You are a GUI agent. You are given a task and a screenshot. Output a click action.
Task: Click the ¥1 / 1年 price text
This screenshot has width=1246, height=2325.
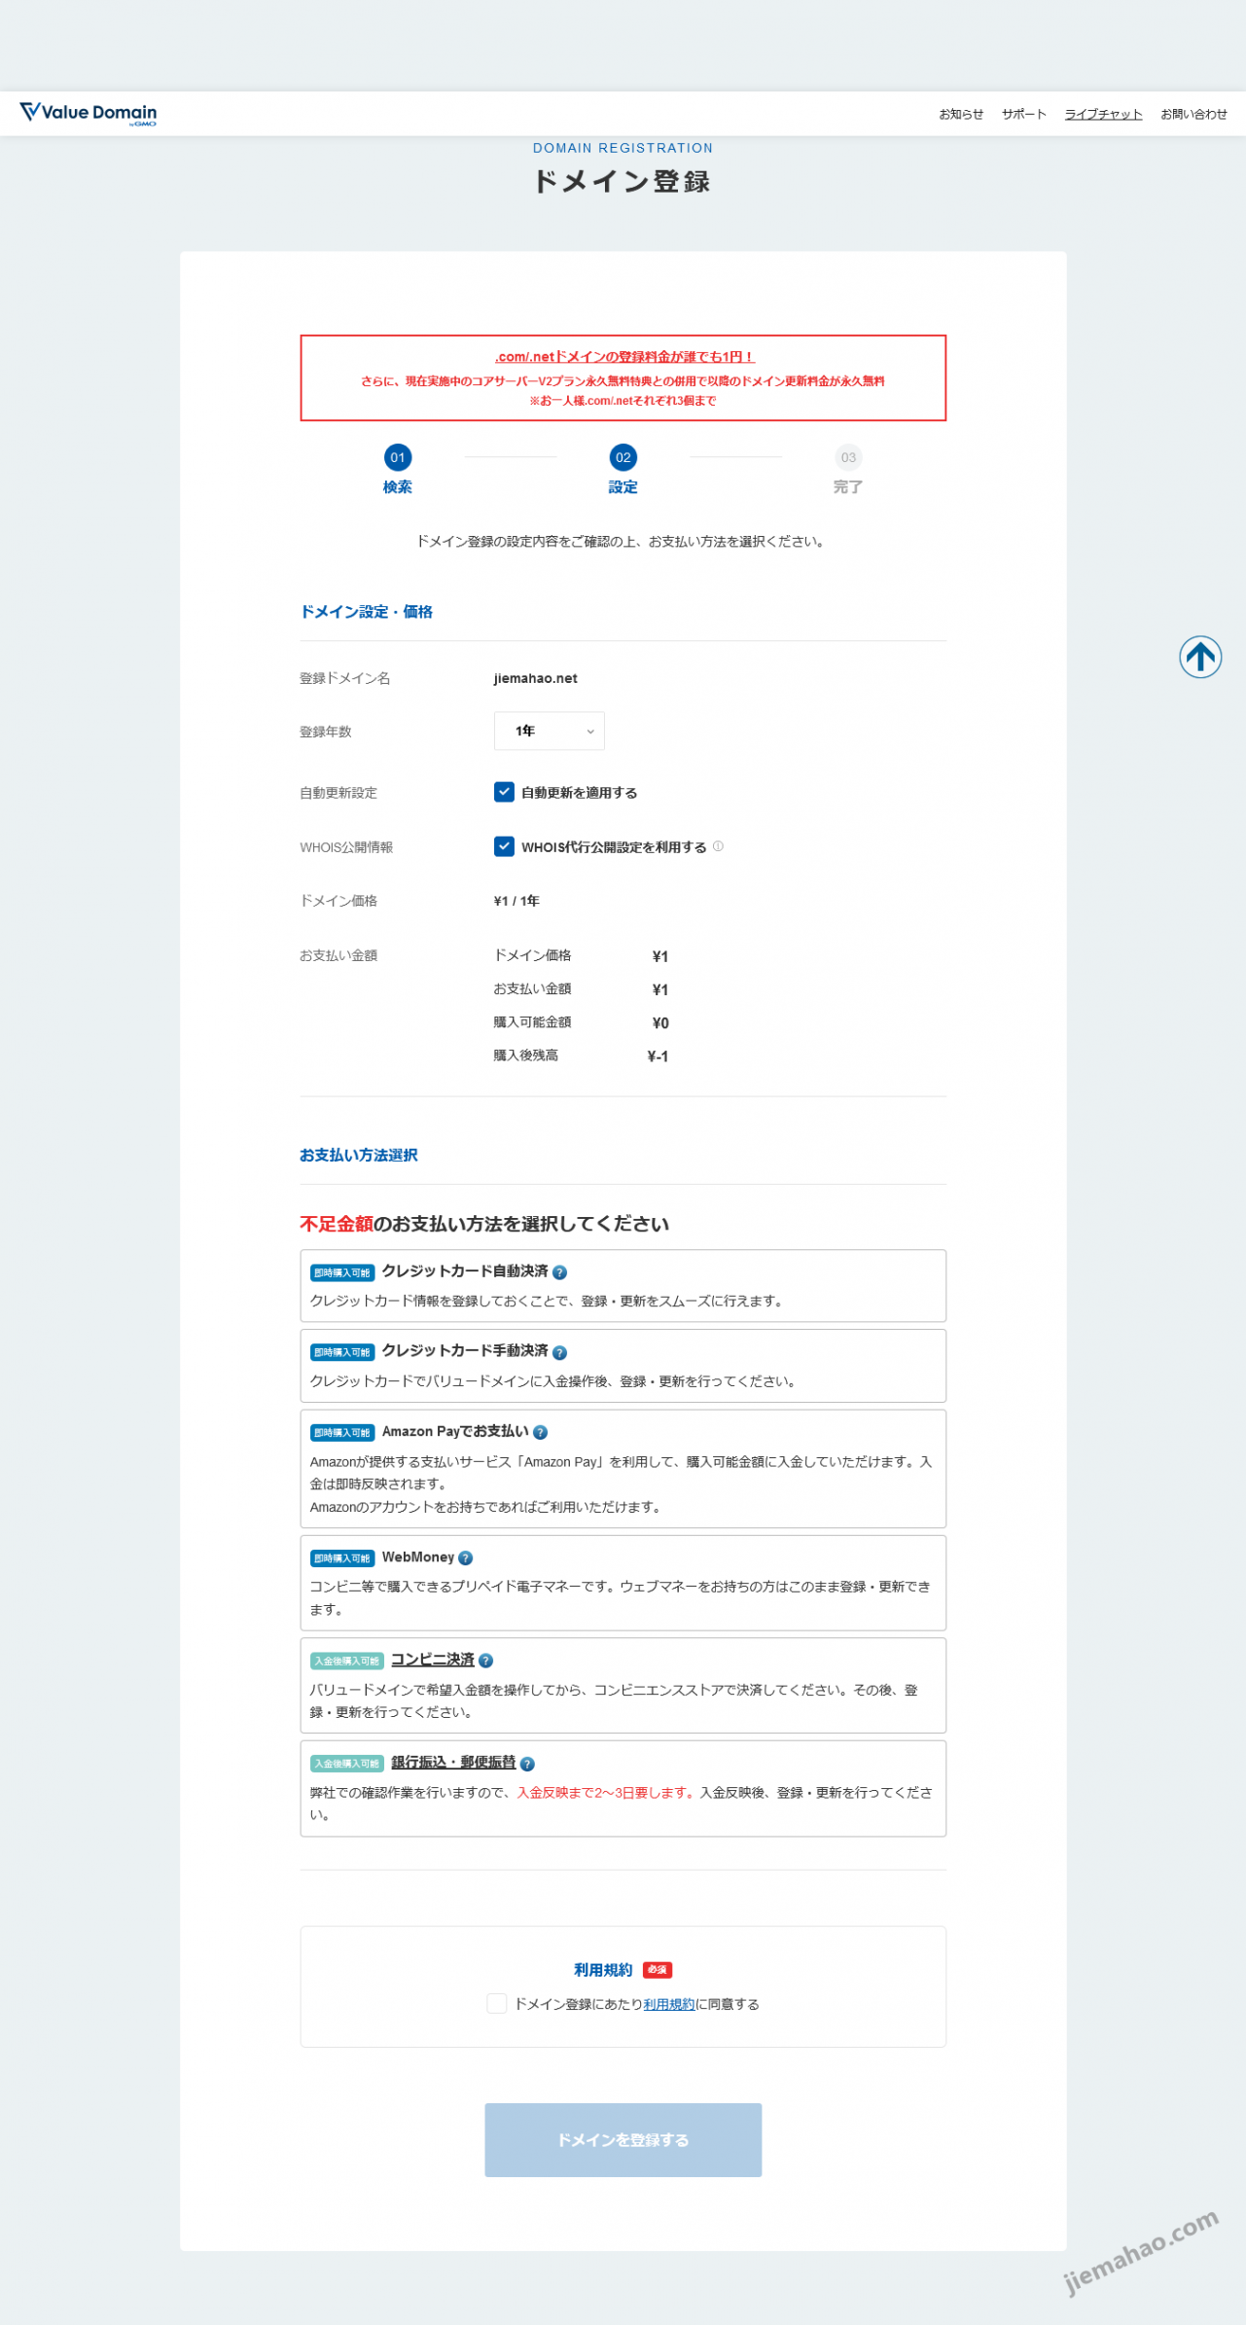pos(516,901)
